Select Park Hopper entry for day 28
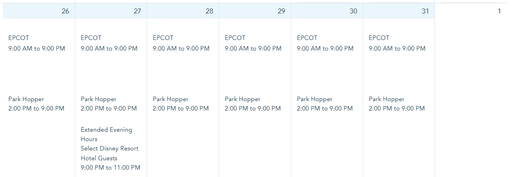 point(171,99)
